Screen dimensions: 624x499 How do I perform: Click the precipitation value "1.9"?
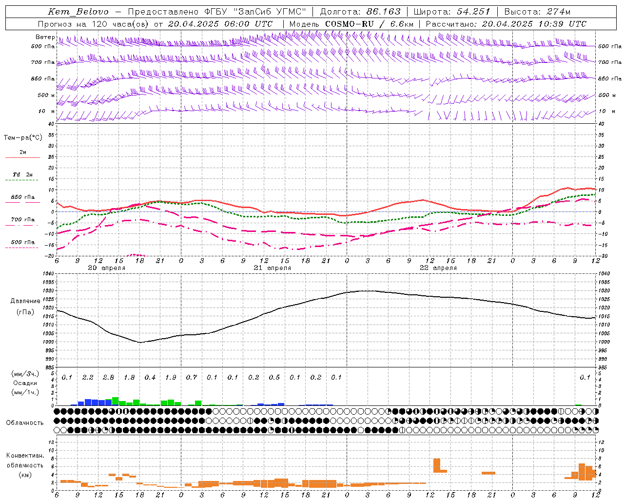tap(171, 378)
